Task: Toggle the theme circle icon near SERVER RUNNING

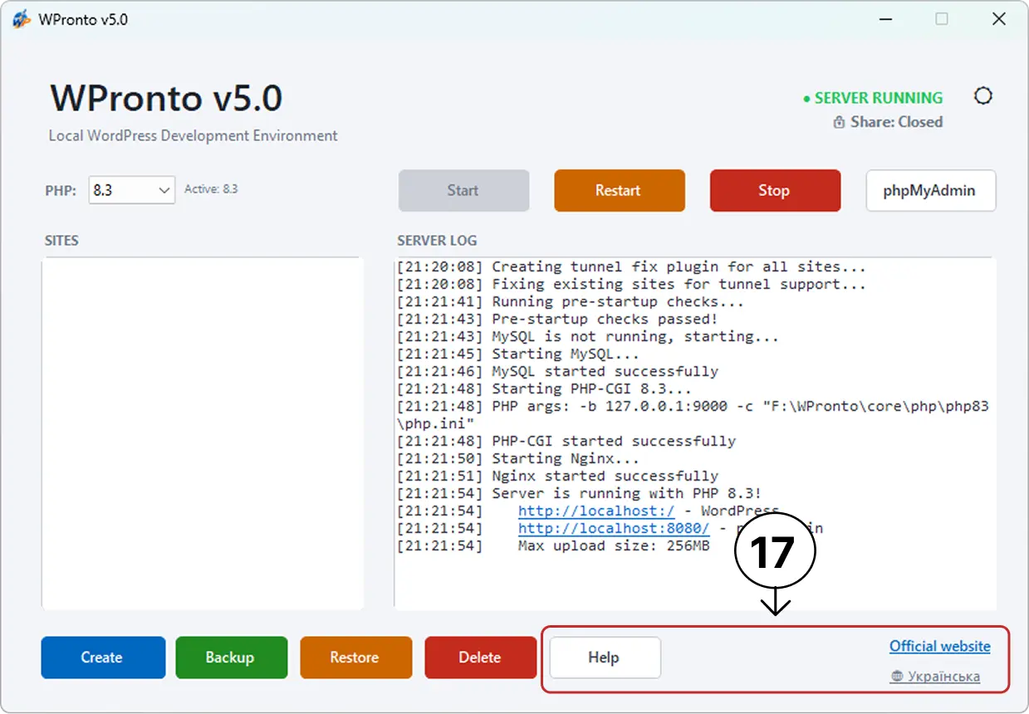Action: (983, 96)
